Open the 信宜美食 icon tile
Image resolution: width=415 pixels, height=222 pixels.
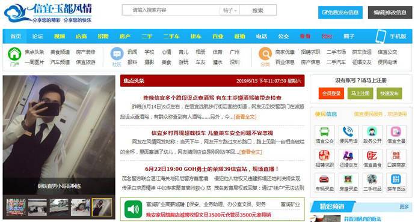click(372, 158)
